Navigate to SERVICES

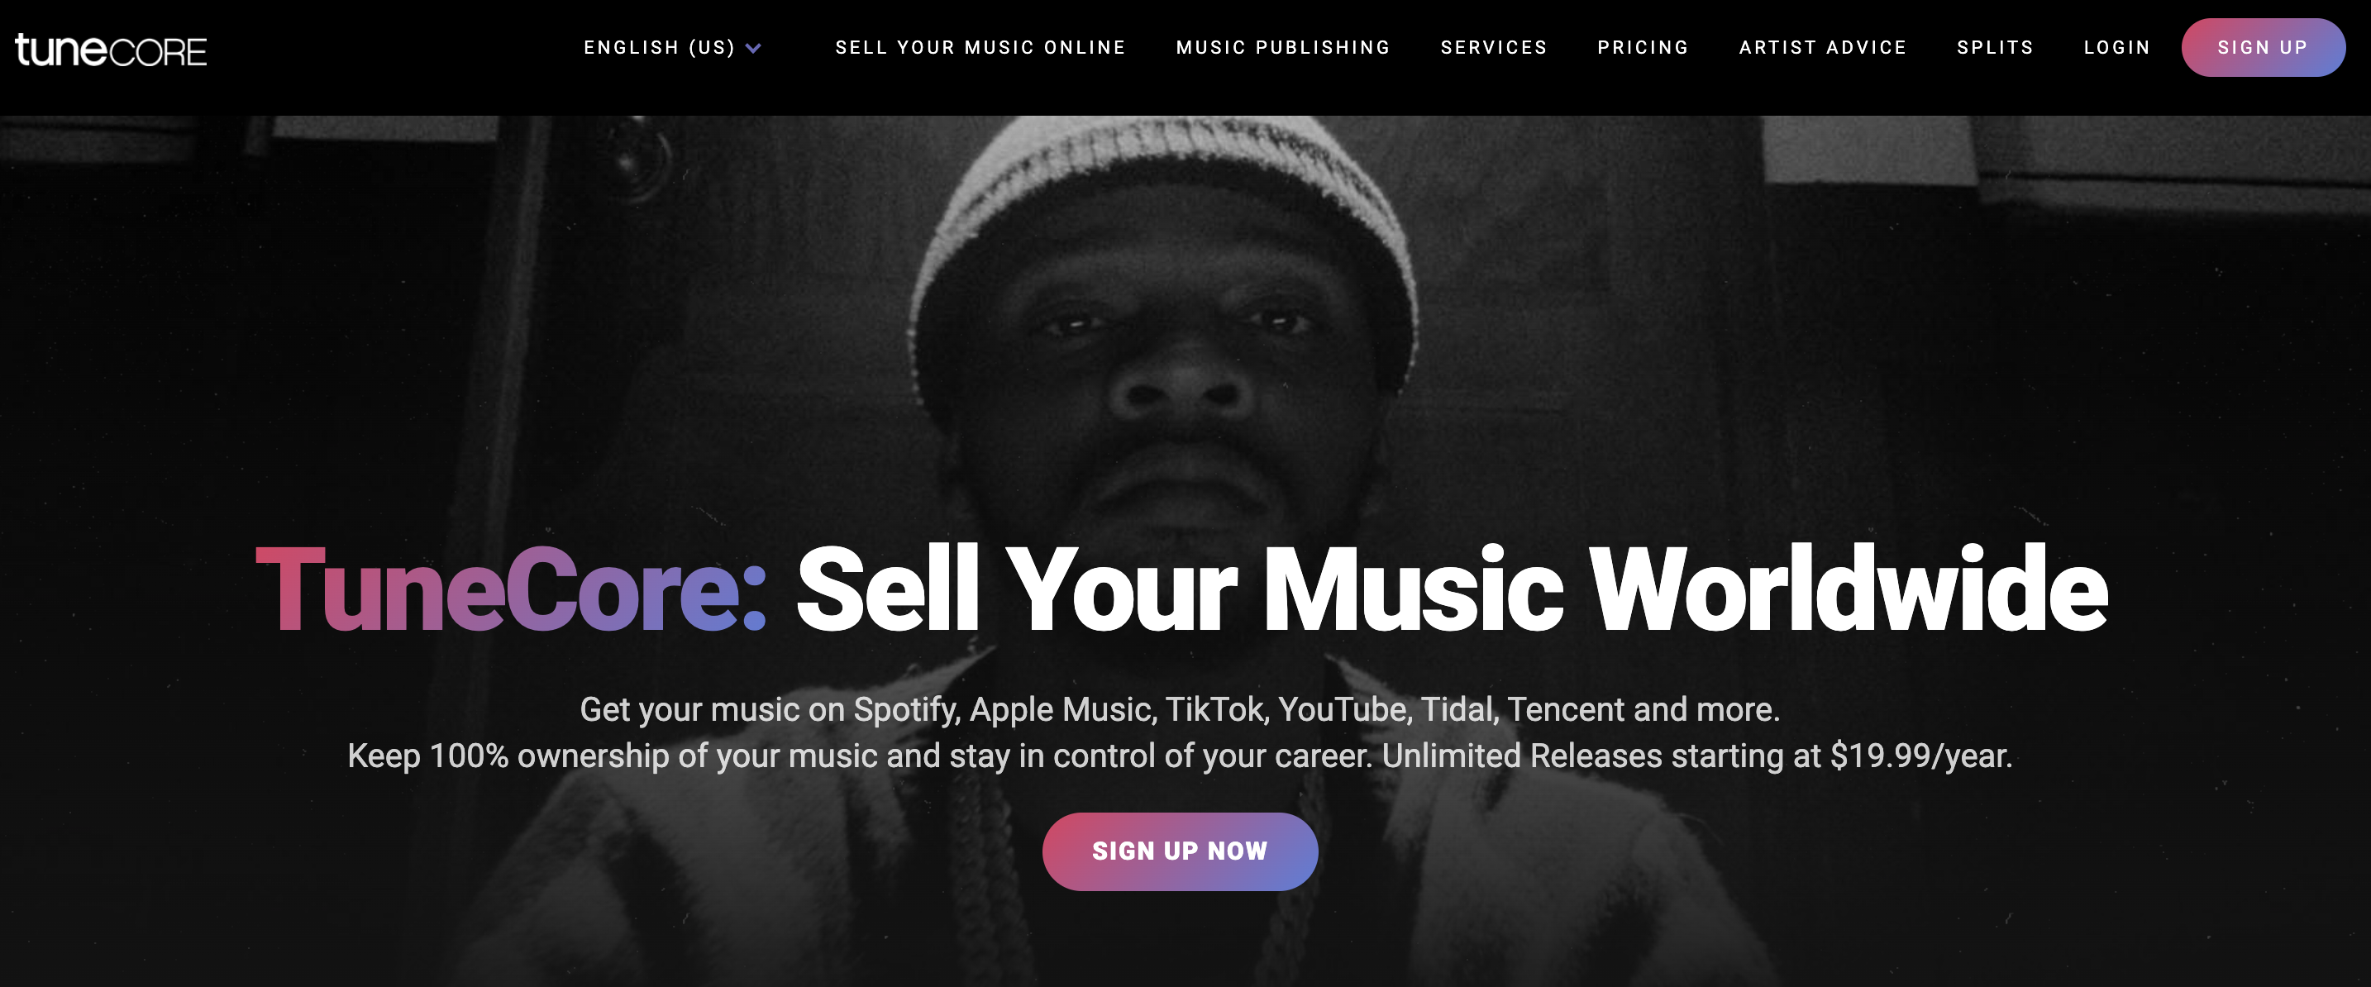pos(1493,48)
